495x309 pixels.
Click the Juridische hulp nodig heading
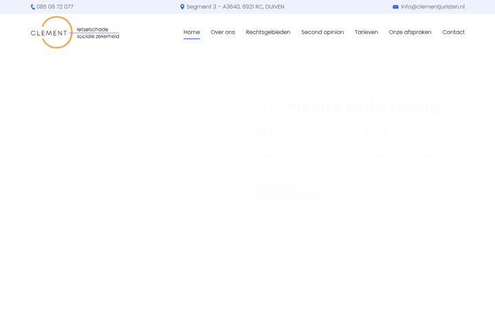[351, 108]
